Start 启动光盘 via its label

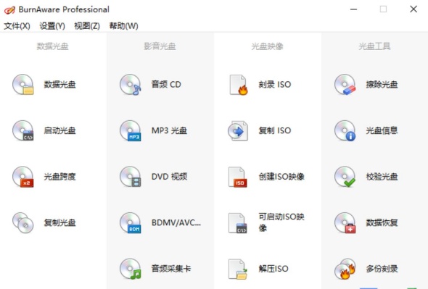tap(59, 130)
